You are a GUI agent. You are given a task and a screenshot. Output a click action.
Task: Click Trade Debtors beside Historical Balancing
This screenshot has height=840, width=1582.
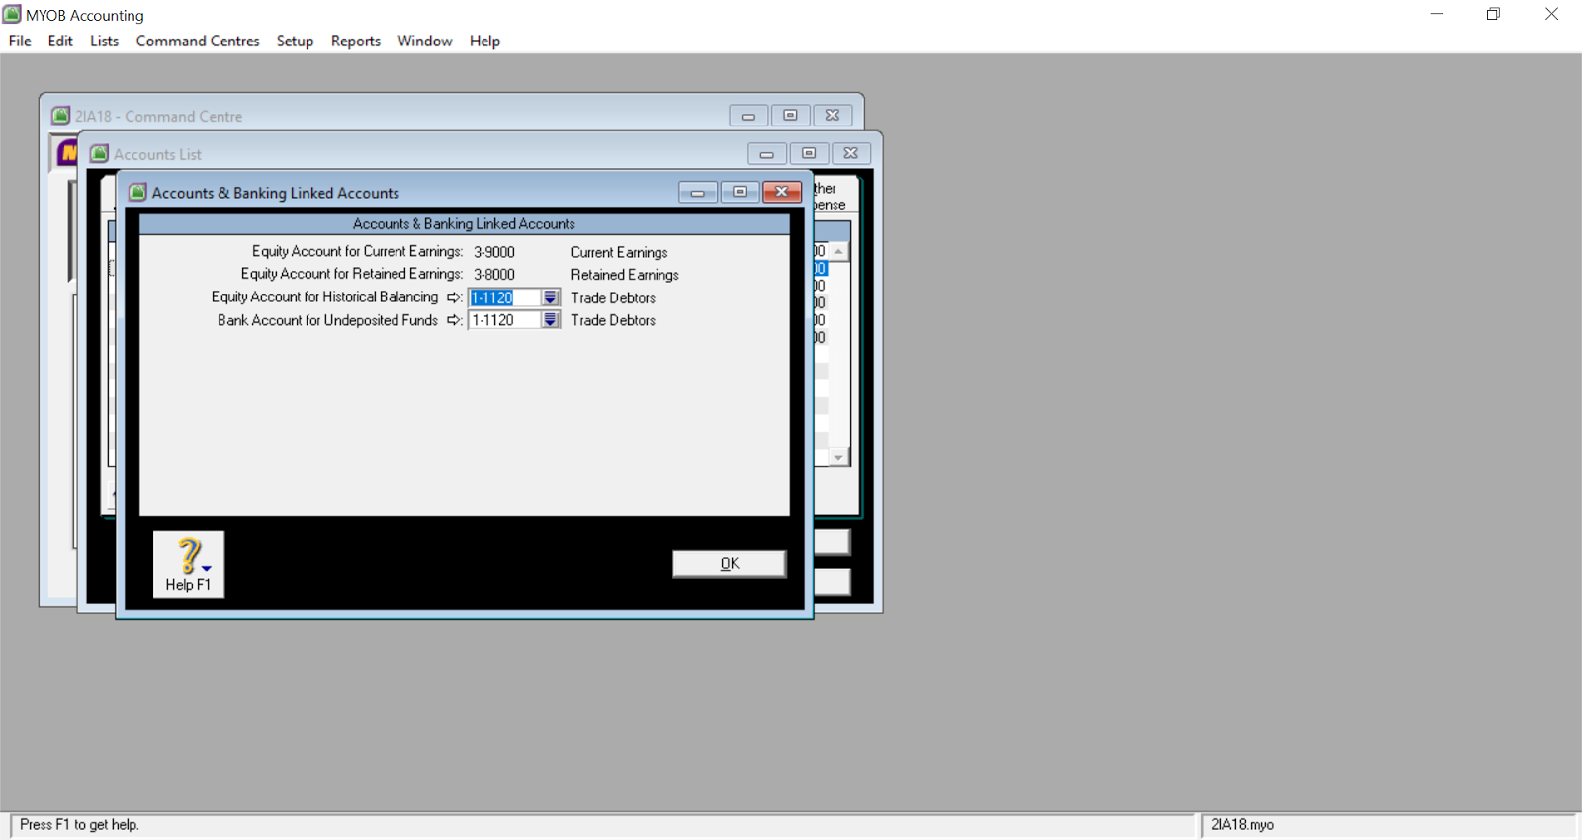coord(613,297)
